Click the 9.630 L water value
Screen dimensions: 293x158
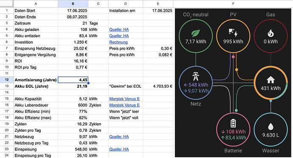[x=270, y=135]
